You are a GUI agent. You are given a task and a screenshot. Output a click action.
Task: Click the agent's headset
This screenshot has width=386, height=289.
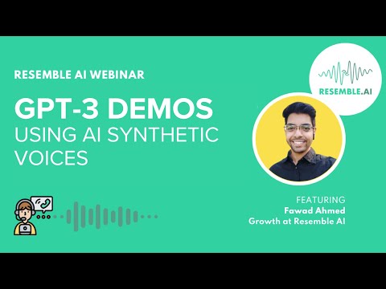(x=24, y=210)
